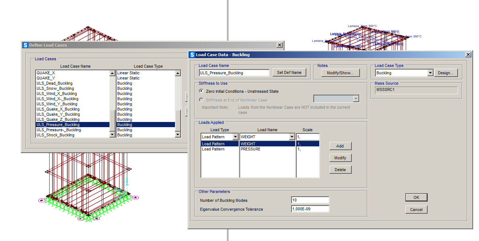Click the Set Def Name button
Viewport: 479px width, 241px height.
(289, 73)
